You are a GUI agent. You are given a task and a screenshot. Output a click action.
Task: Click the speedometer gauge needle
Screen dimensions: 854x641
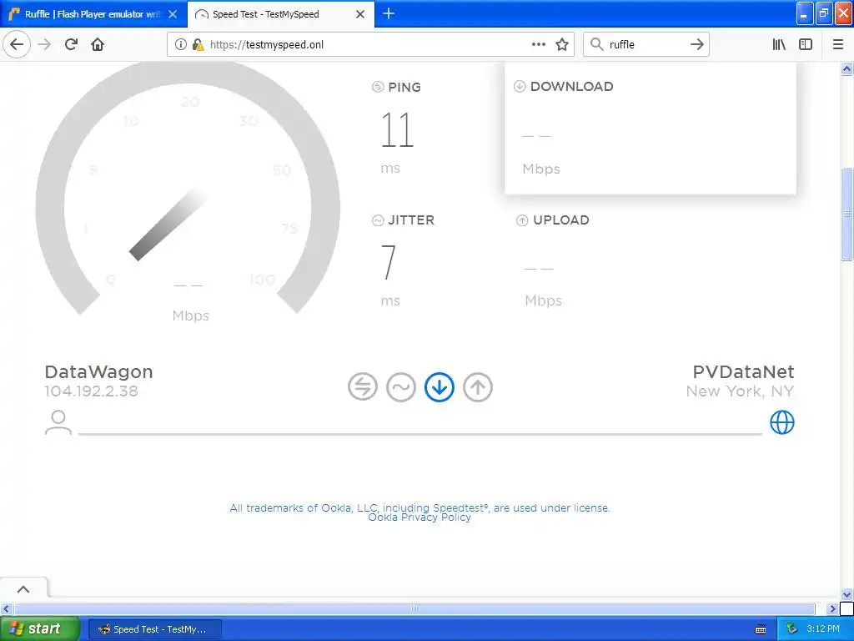[x=167, y=225]
